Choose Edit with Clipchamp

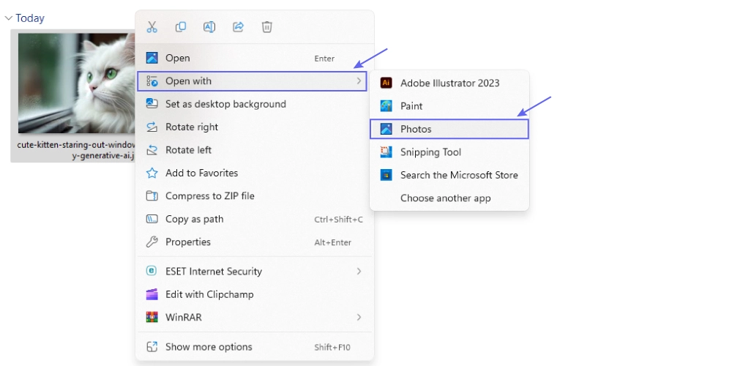tap(209, 294)
